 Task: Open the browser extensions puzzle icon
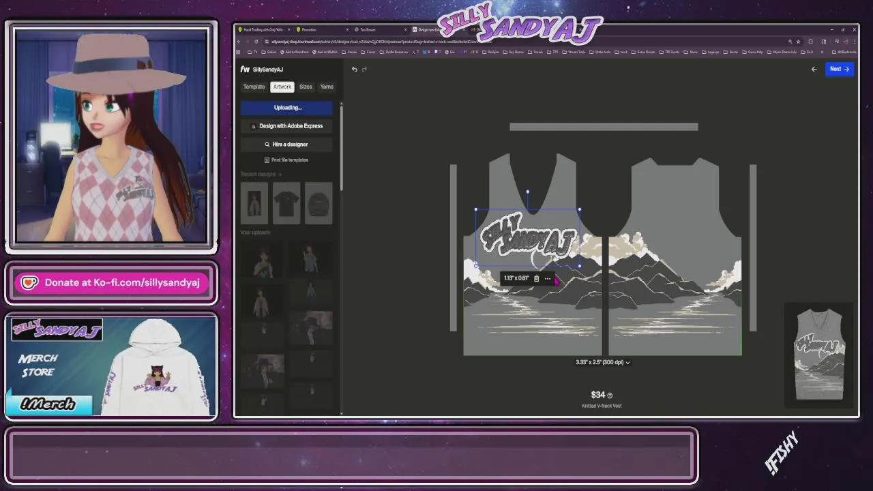click(810, 42)
